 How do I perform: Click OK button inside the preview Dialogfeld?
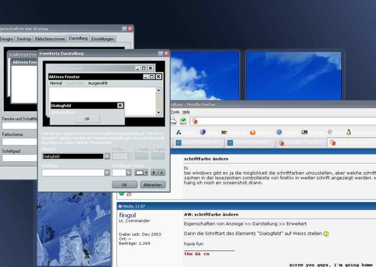click(x=87, y=119)
